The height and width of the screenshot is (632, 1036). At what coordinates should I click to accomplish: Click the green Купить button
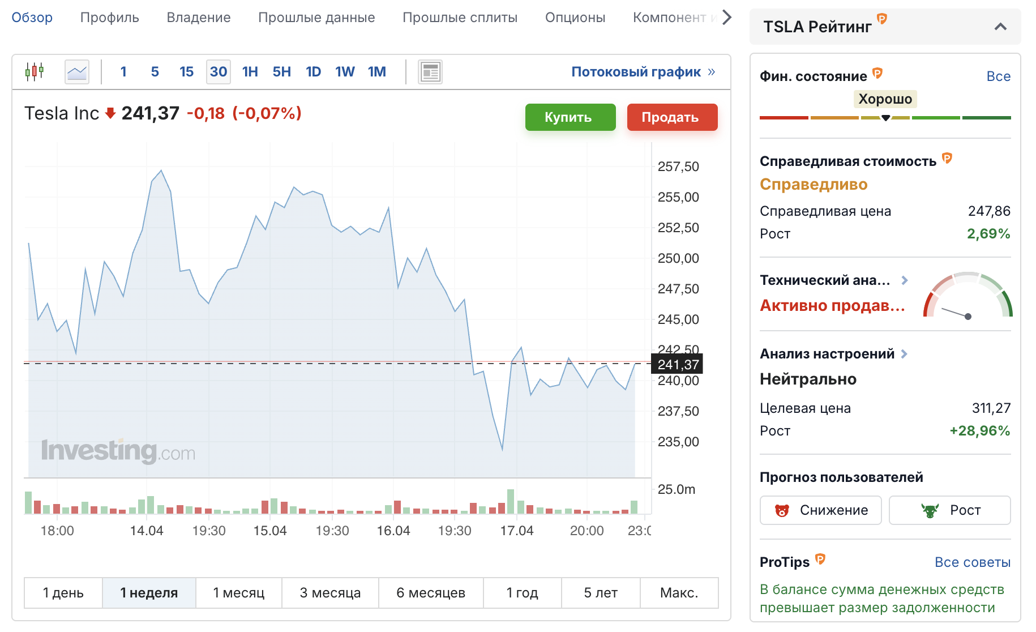pyautogui.click(x=571, y=117)
